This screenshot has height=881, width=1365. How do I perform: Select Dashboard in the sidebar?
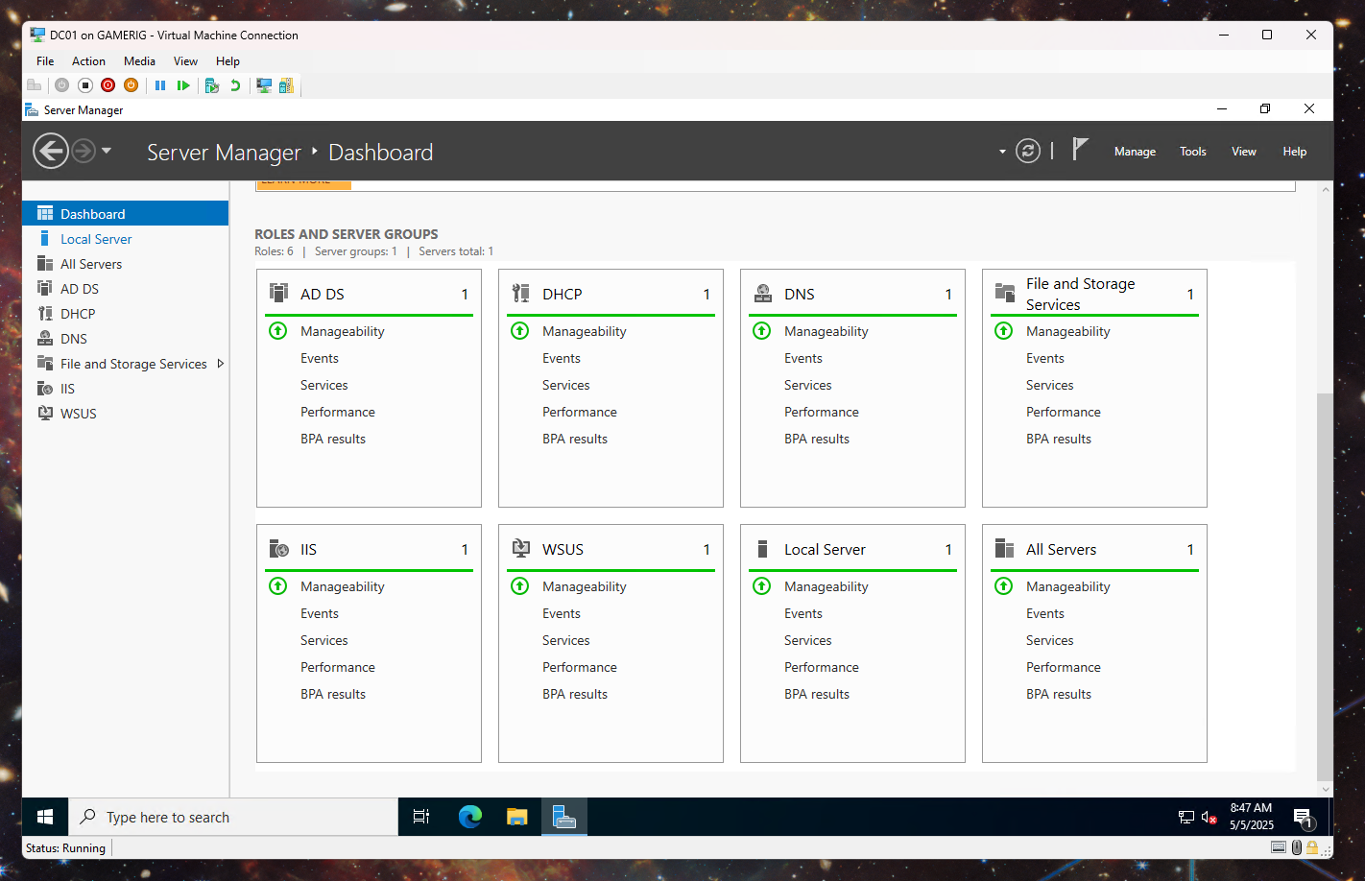(125, 213)
